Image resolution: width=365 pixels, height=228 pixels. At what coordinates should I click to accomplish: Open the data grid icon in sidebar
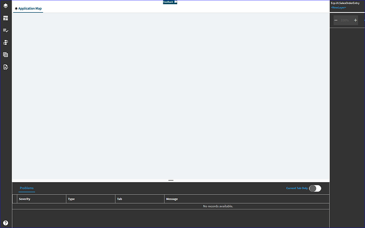tap(6, 55)
